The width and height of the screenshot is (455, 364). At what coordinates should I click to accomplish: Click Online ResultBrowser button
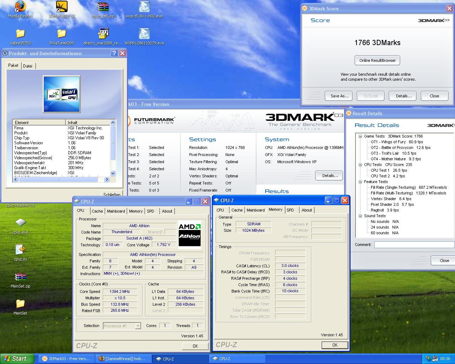click(x=378, y=60)
